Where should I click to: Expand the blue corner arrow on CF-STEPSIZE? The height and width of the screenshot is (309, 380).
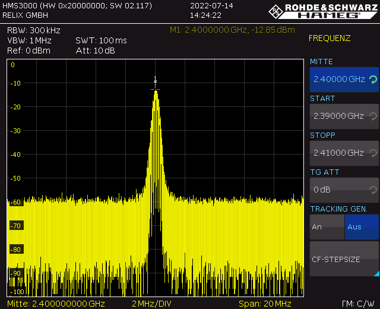[x=376, y=274]
